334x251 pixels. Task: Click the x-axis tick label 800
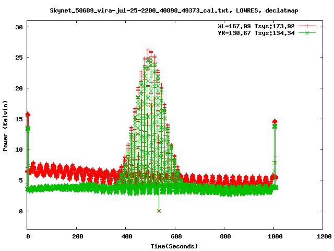pos(225,236)
